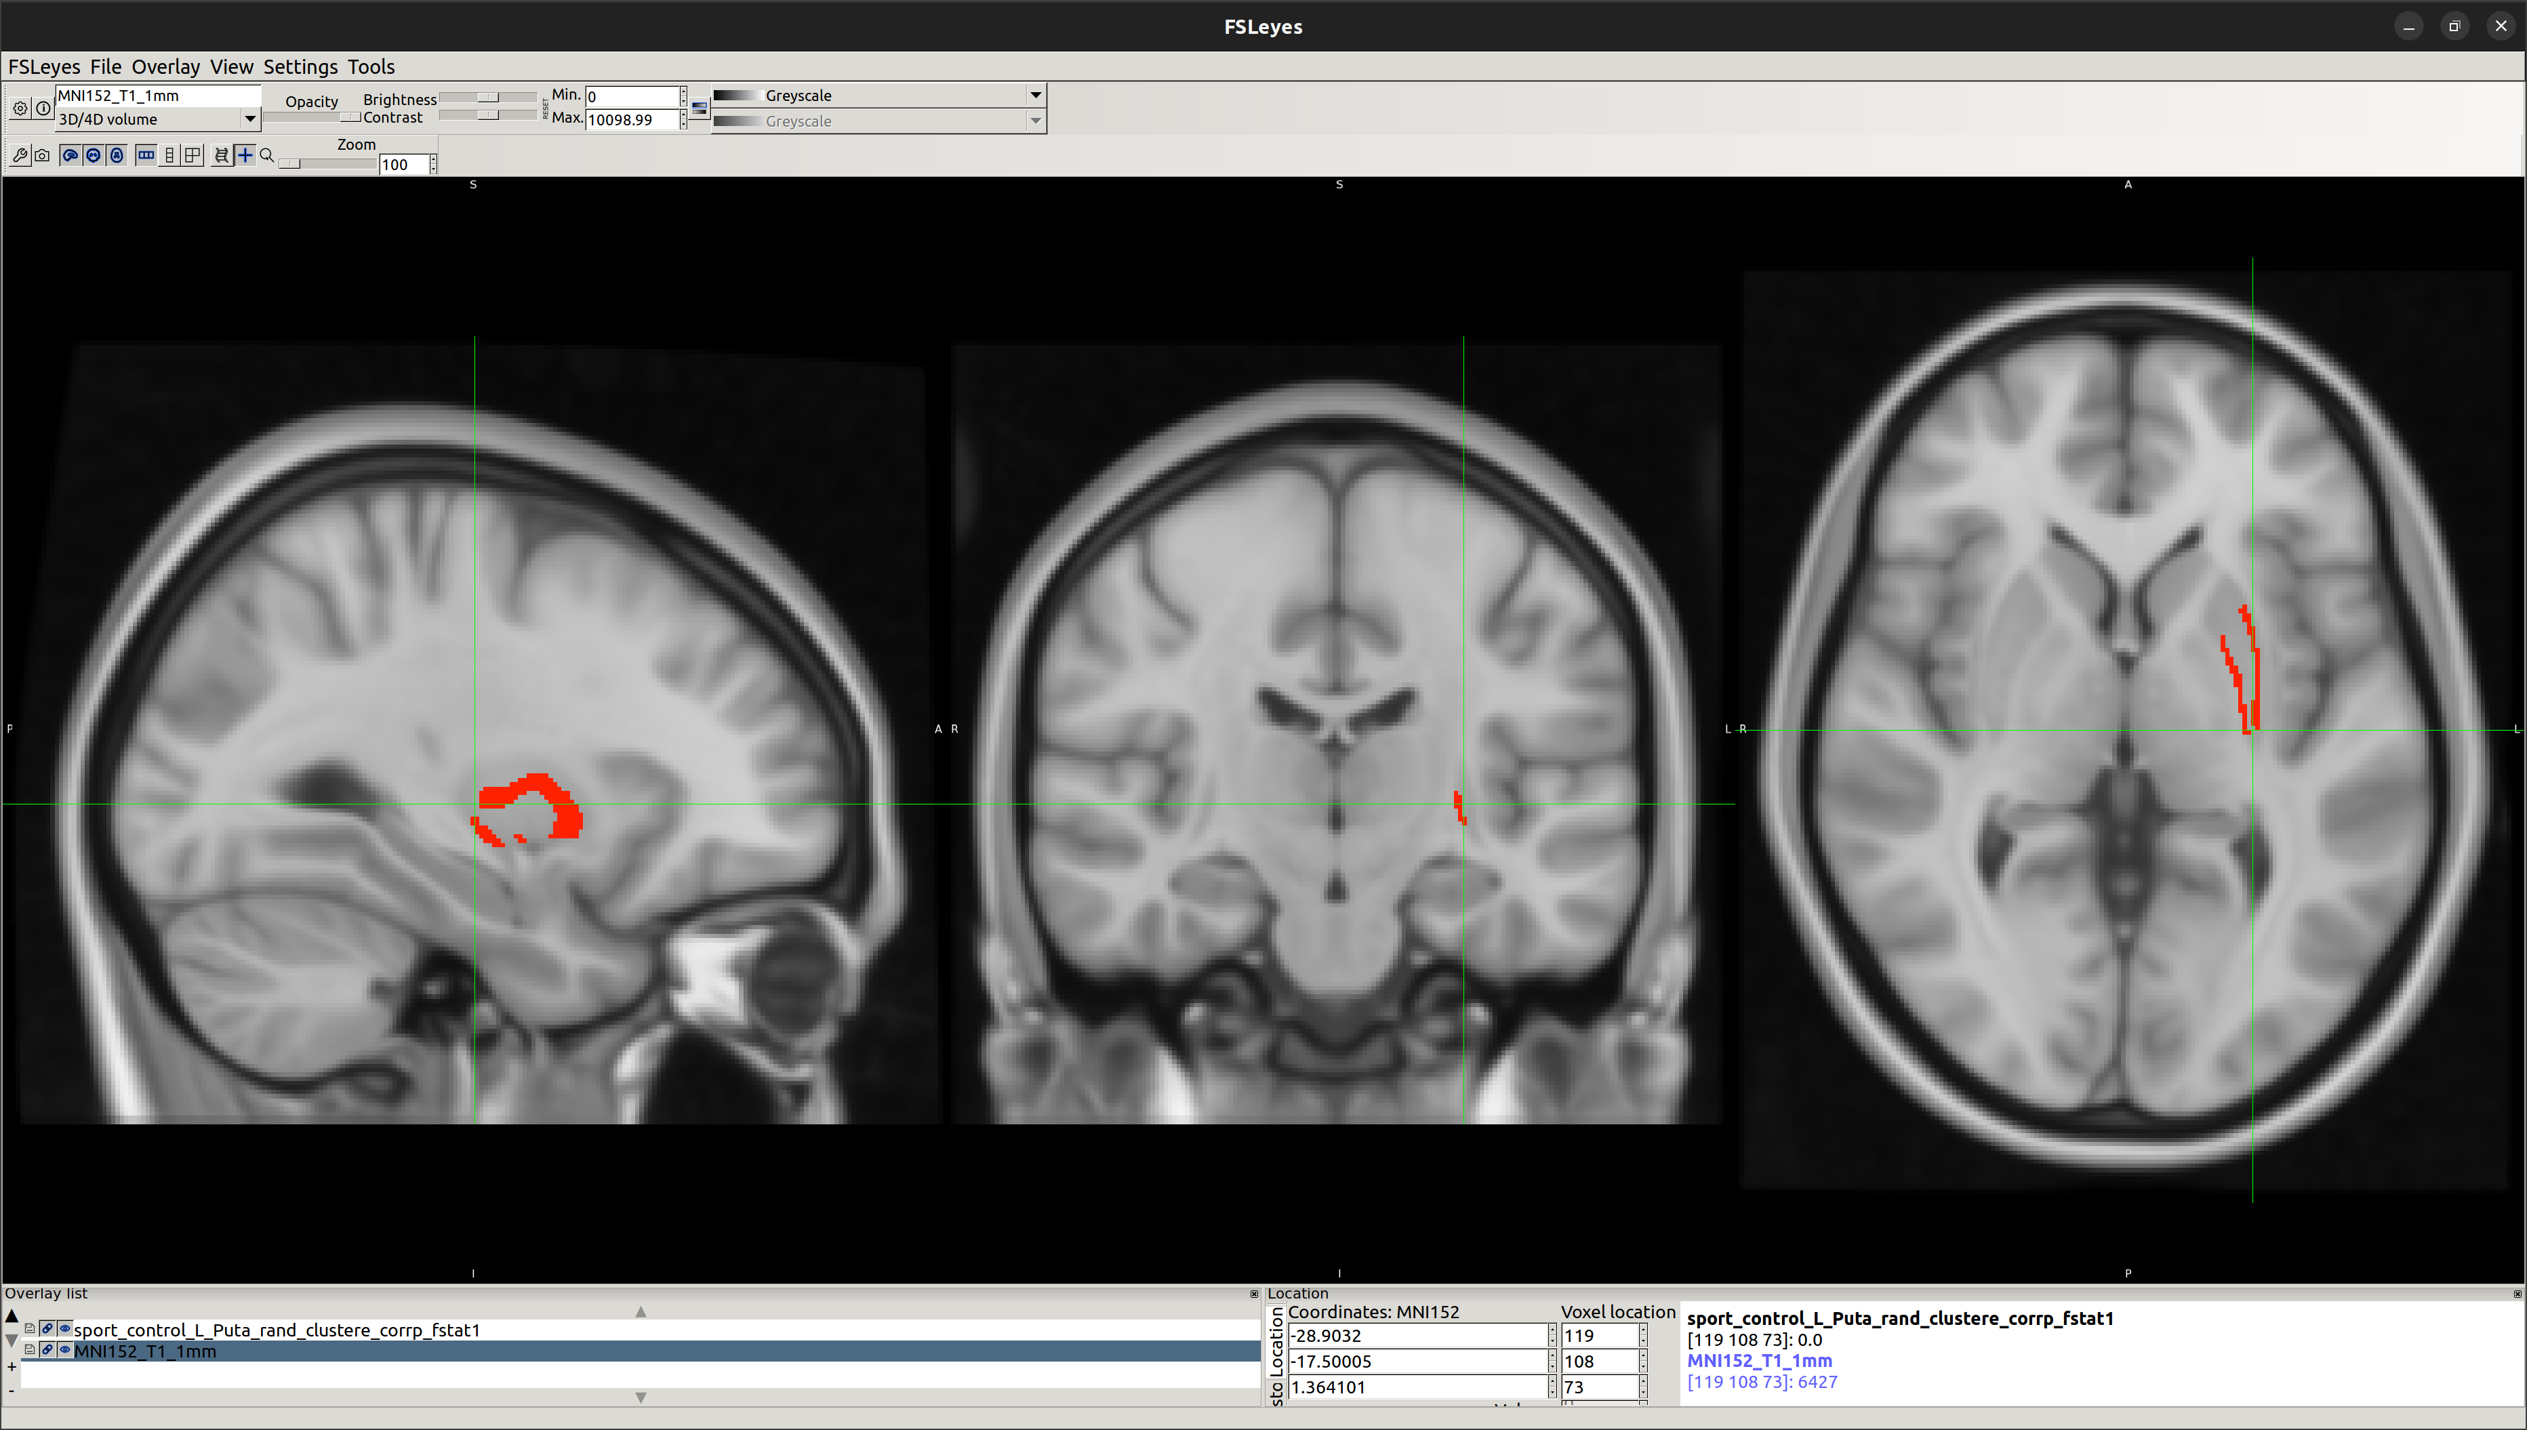Hide the sport_control_L_Puta overlay eye icon
The image size is (2527, 1430).
(x=65, y=1329)
